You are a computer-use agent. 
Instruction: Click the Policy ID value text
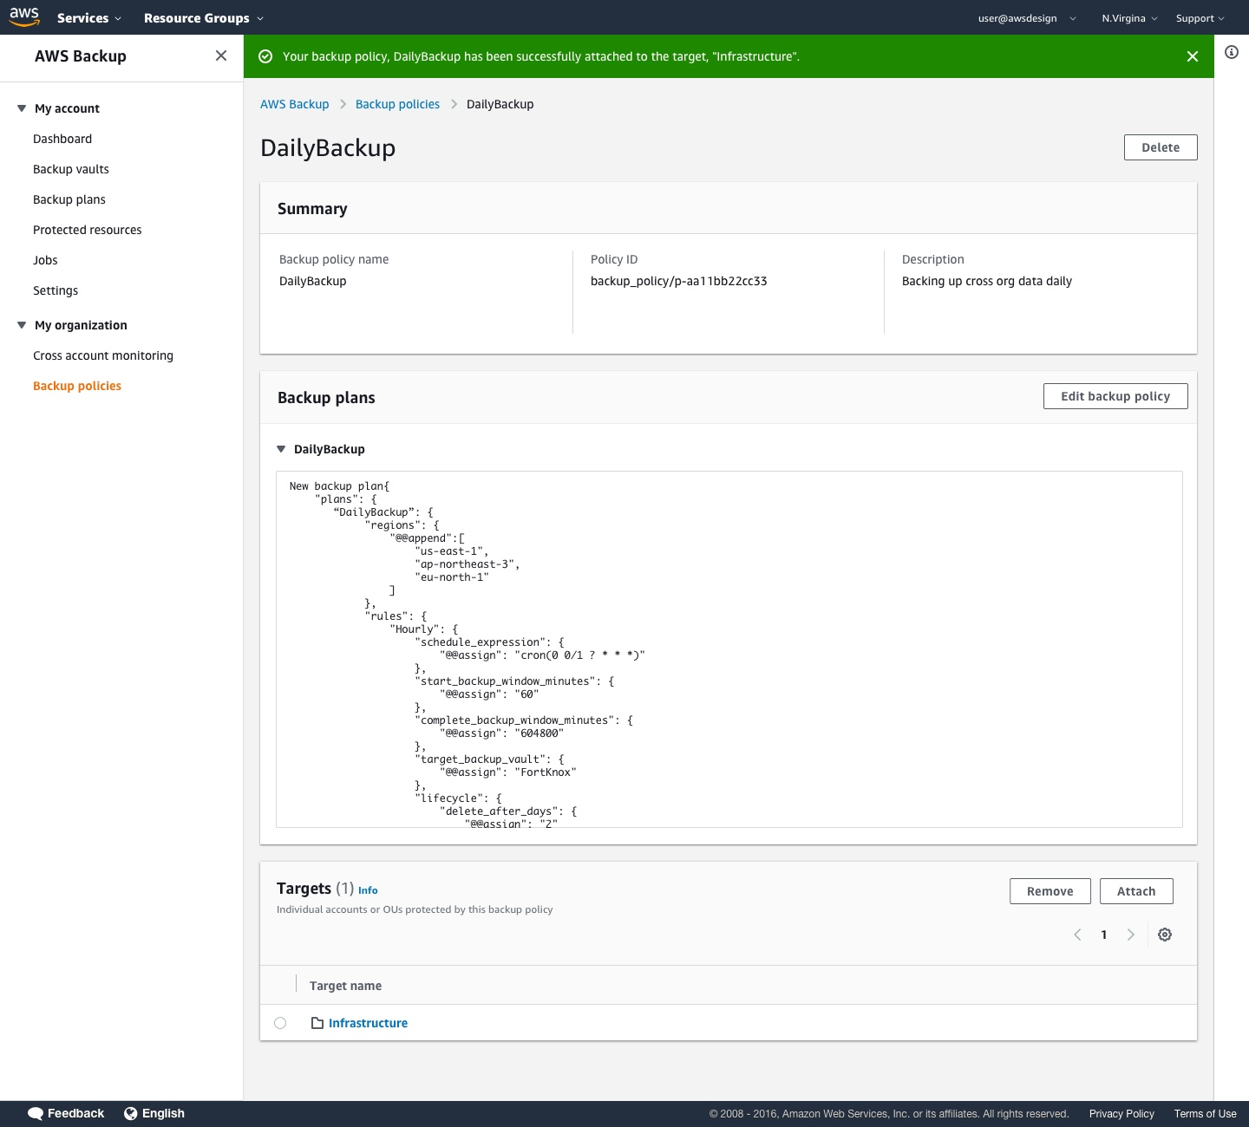[679, 281]
